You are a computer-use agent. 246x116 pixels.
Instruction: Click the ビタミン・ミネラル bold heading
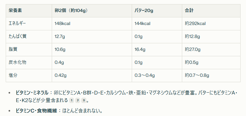pyautogui.click(x=32, y=93)
